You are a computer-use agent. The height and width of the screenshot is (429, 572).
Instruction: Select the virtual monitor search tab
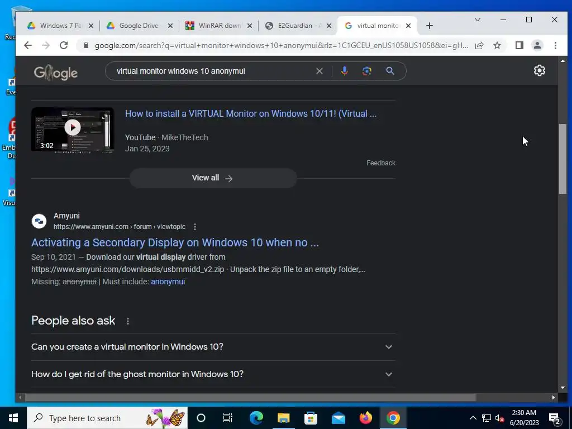tap(377, 26)
